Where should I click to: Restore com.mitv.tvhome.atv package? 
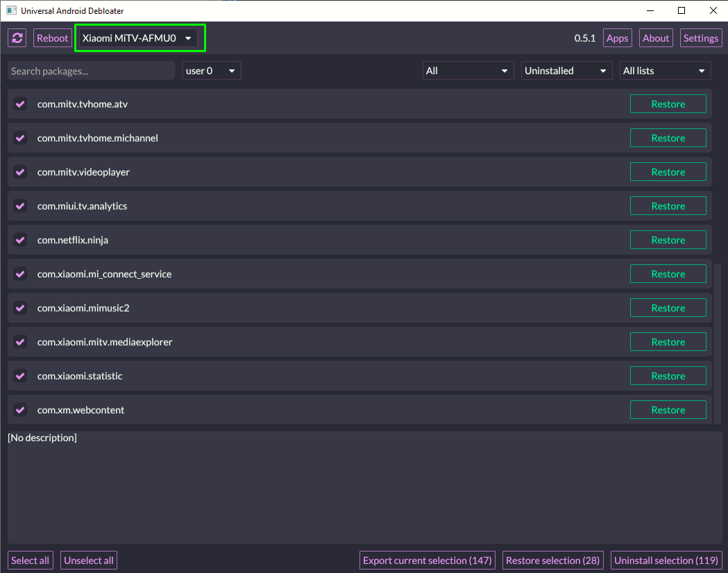[668, 104]
